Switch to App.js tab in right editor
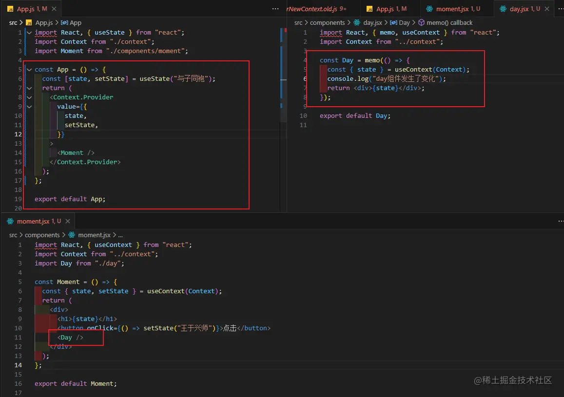The height and width of the screenshot is (397, 564). pyautogui.click(x=391, y=9)
